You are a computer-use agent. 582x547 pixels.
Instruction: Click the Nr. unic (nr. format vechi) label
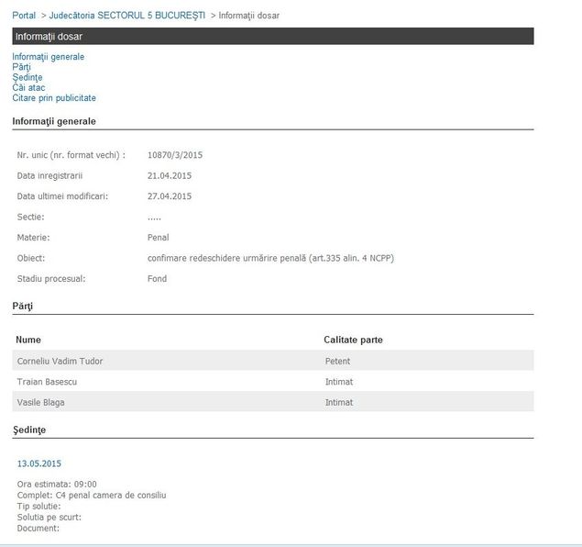(71, 155)
